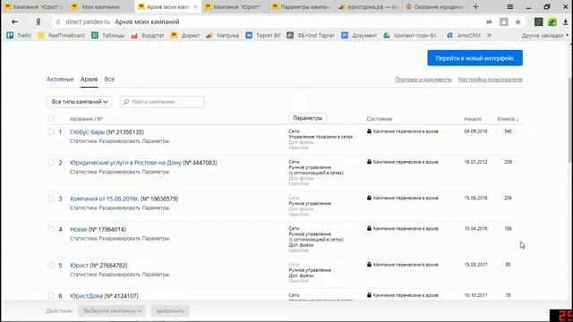The width and height of the screenshot is (573, 322).
Task: Switch to the Все campaigns tab
Action: click(109, 80)
